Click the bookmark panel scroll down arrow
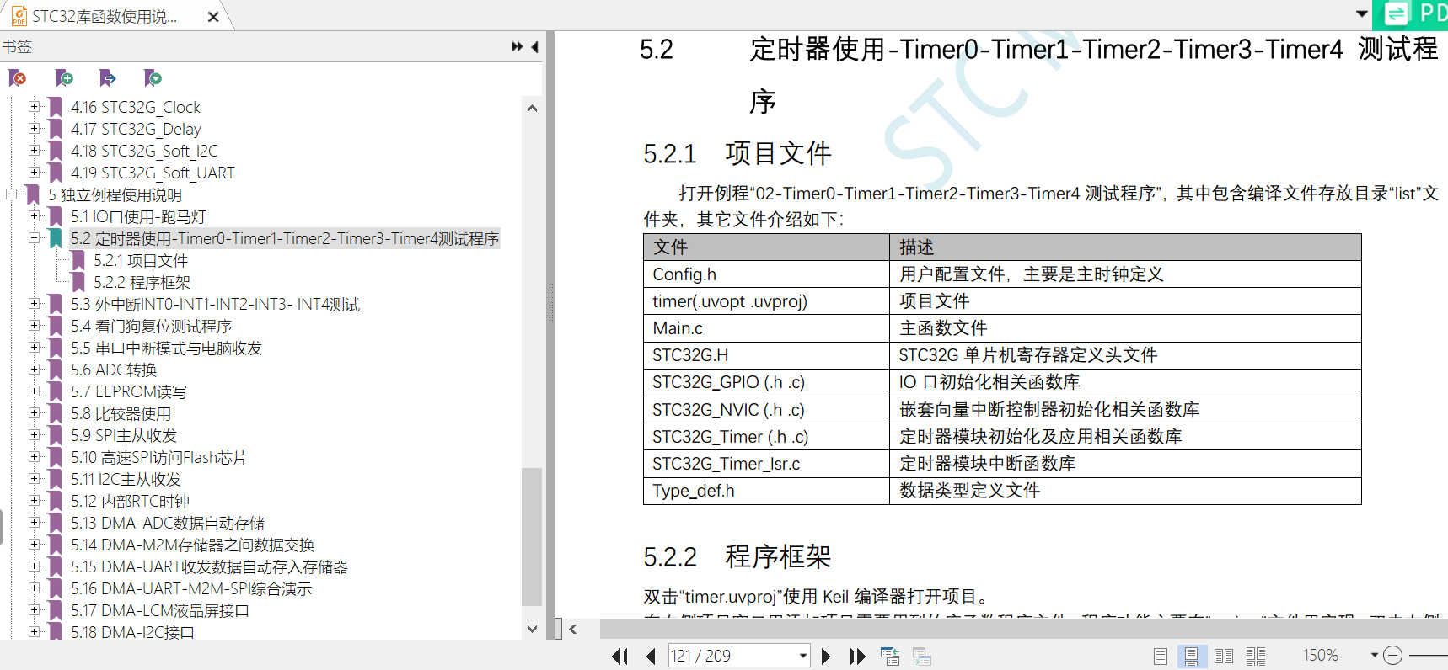1448x670 pixels. pos(532,629)
